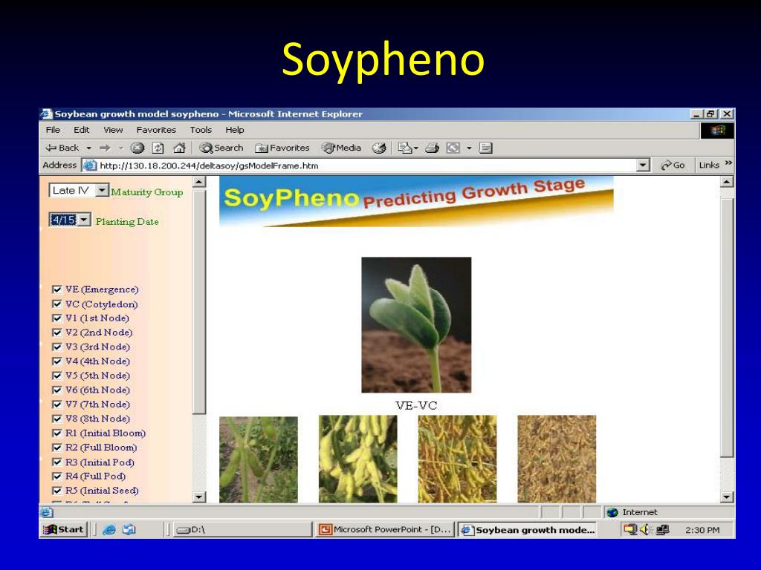Image resolution: width=761 pixels, height=570 pixels.
Task: Open the File menu
Action: coord(53,130)
